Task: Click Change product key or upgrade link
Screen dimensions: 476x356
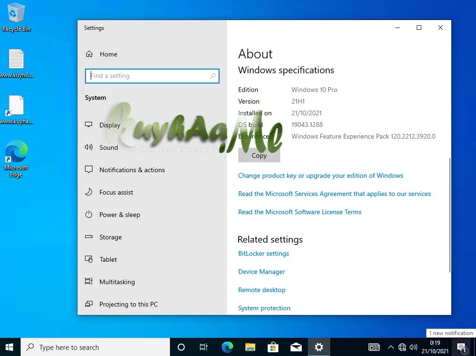Action: (x=320, y=175)
